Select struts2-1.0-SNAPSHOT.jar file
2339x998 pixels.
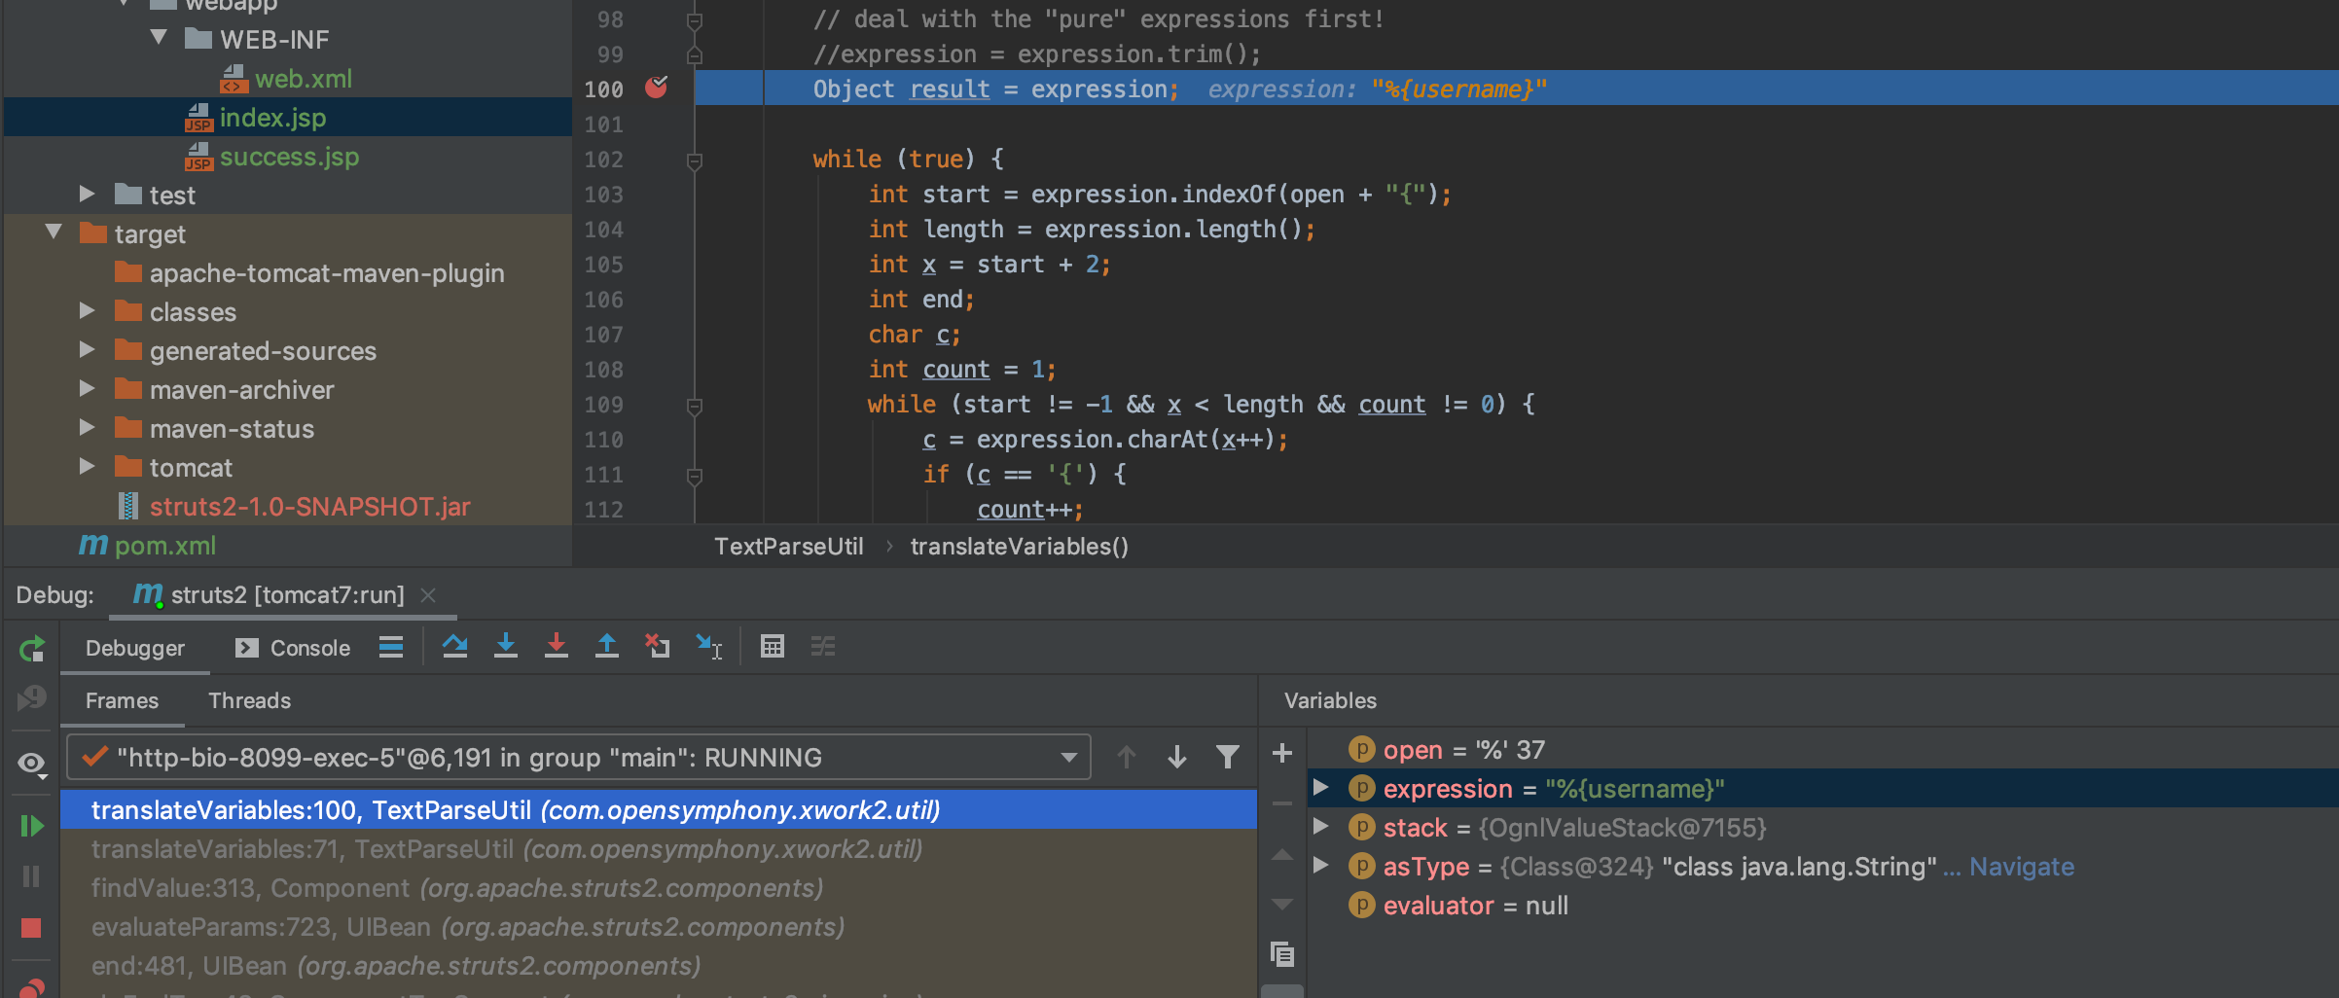click(x=309, y=506)
